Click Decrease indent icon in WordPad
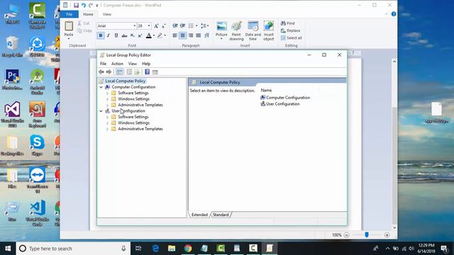Image resolution: width=454 pixels, height=255 pixels. tap(175, 26)
